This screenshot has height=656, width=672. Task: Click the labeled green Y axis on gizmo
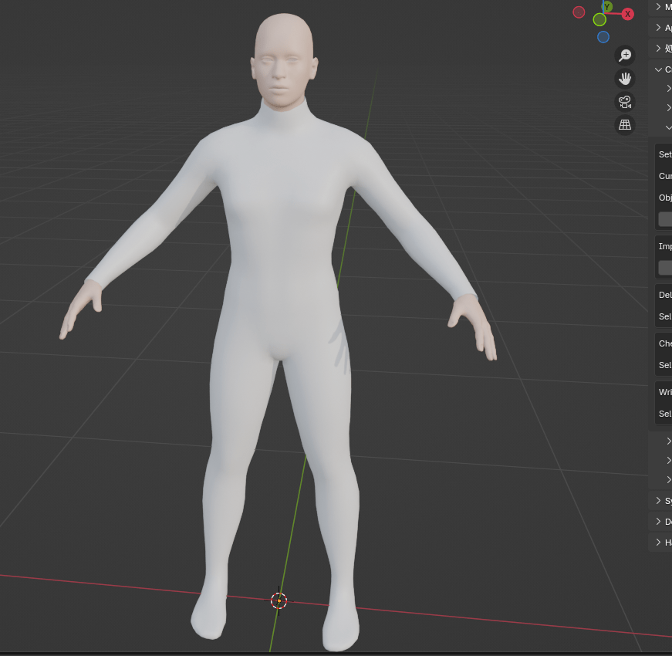(x=607, y=6)
